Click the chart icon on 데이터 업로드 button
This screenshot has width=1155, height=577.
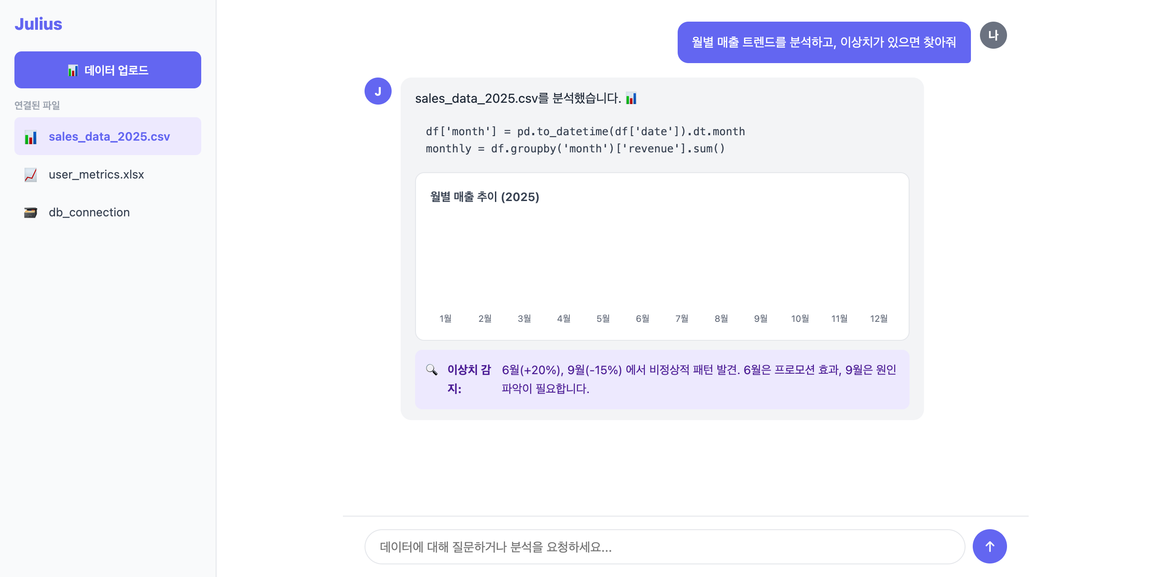click(x=73, y=70)
